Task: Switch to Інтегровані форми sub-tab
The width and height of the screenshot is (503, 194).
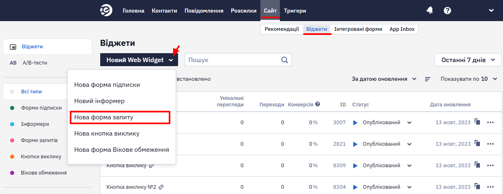Action: pos(358,29)
